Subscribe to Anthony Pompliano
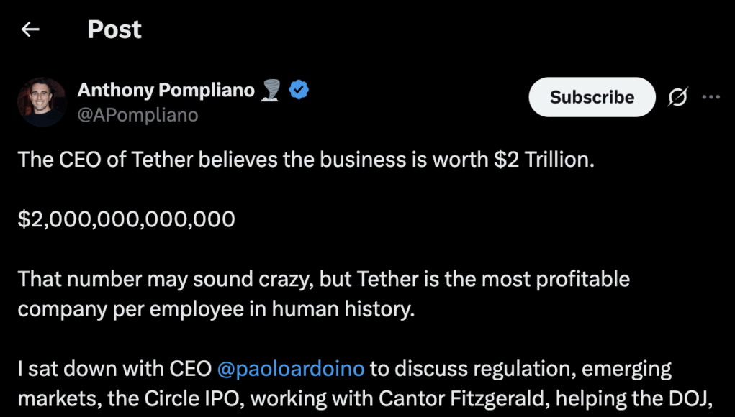The image size is (735, 417). click(592, 97)
